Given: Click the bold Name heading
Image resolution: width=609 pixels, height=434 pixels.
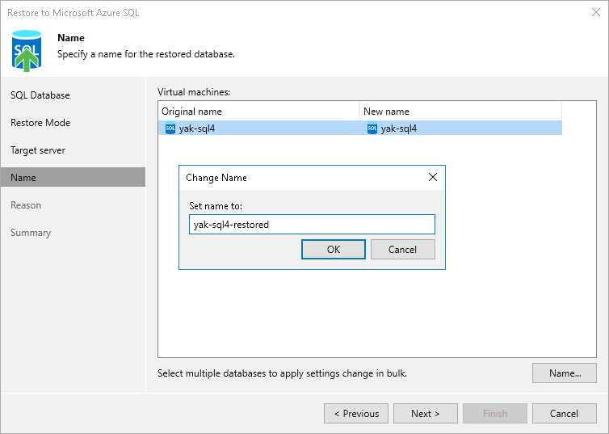Looking at the screenshot, I should [x=71, y=38].
